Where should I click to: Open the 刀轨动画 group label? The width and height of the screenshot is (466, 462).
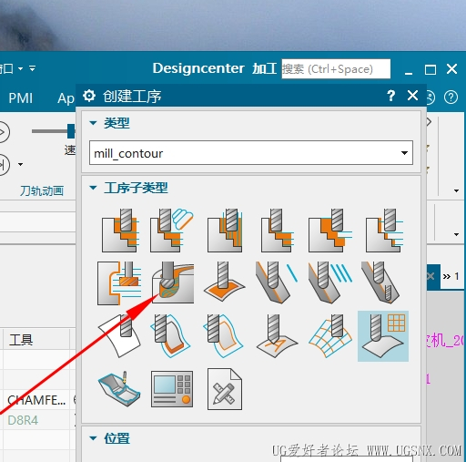tap(42, 191)
